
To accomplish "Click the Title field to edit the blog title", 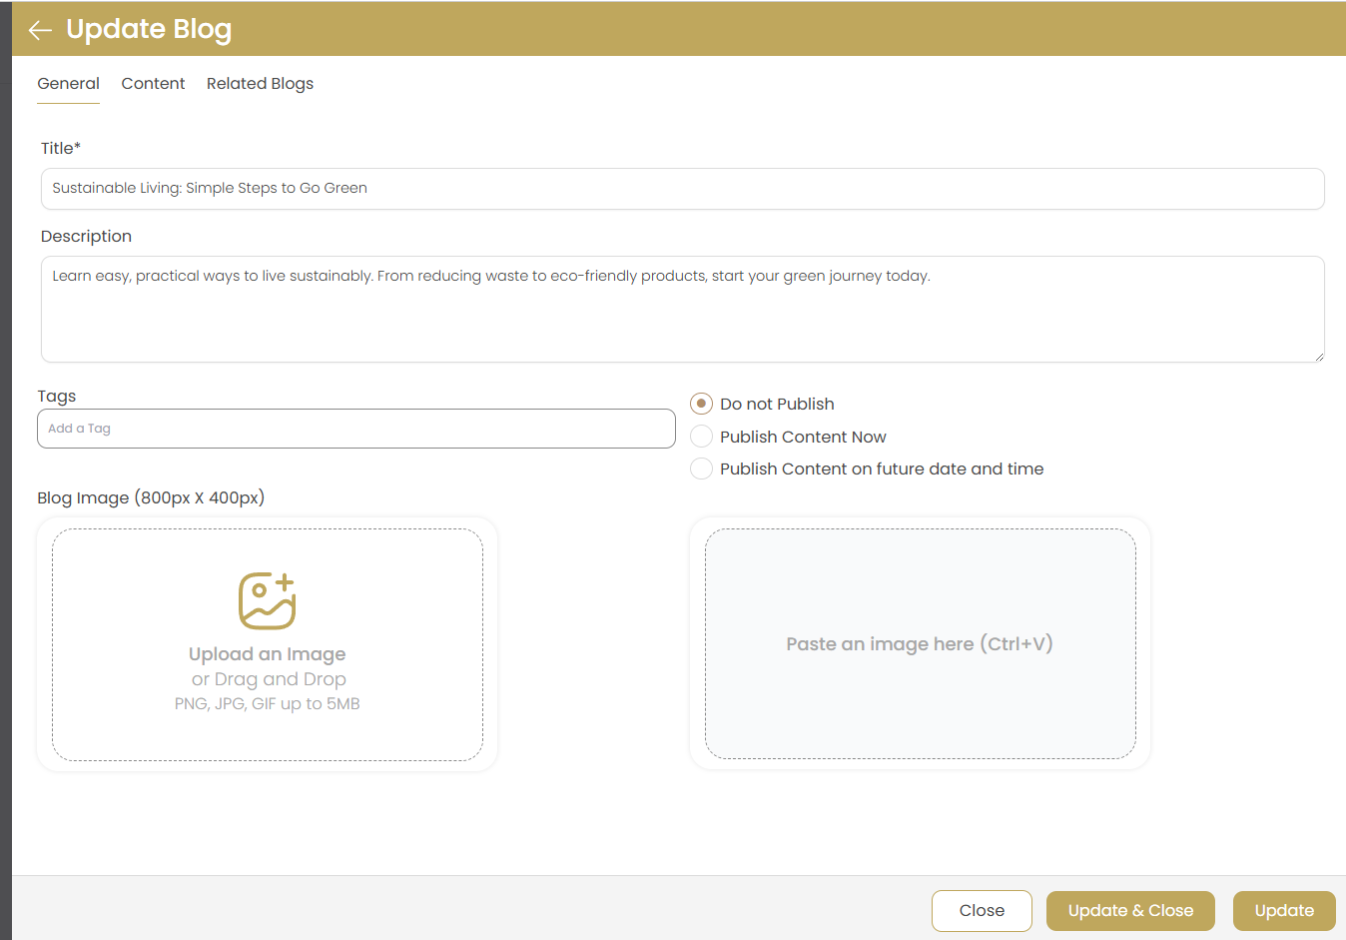I will (x=682, y=188).
